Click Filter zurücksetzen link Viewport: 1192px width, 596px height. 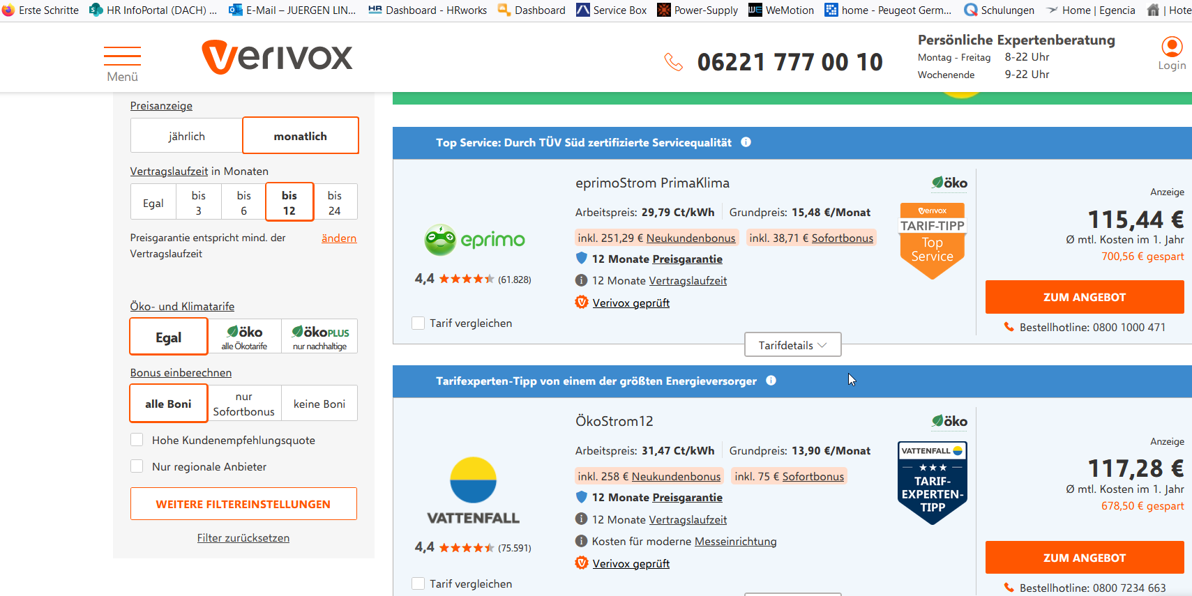243,538
